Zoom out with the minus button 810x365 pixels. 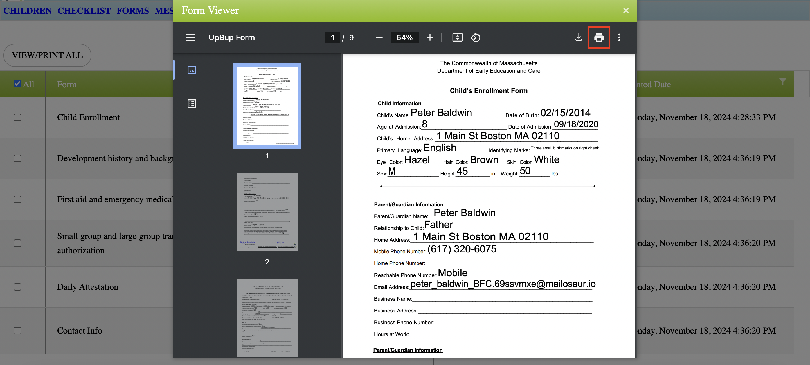tap(379, 38)
